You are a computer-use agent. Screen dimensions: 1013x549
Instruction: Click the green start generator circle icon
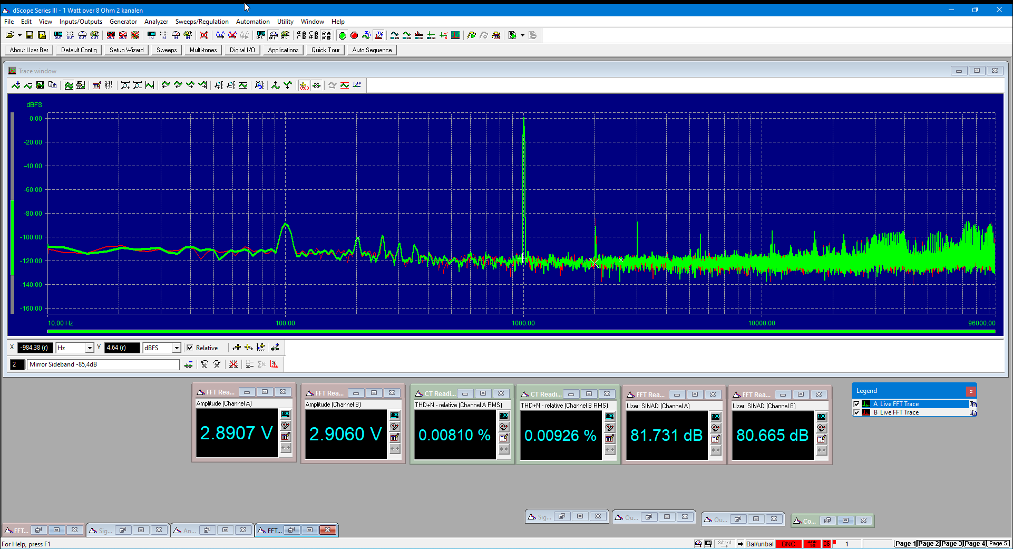point(342,35)
